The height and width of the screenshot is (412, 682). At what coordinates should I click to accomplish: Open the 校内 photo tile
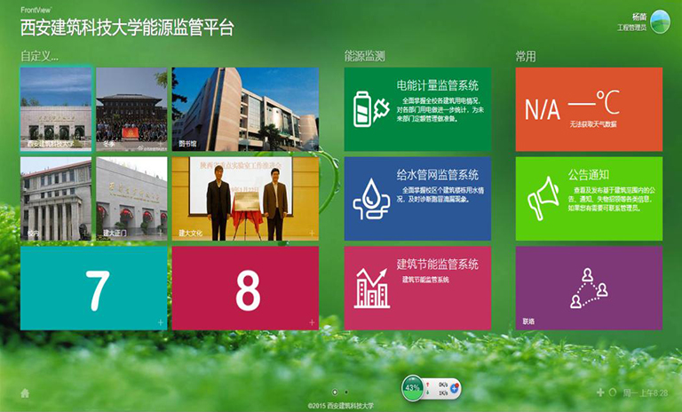pos(56,198)
